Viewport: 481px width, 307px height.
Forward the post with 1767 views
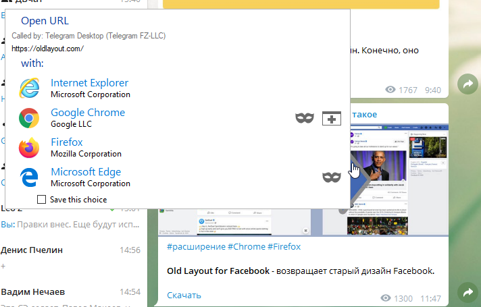(x=467, y=84)
